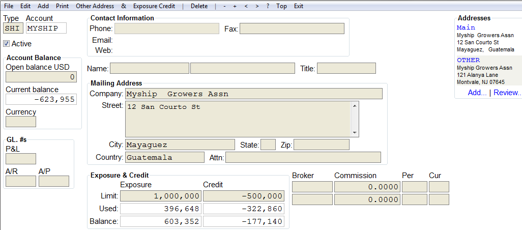The width and height of the screenshot is (522, 230).
Task: Choose Delete in the menu bar
Action: (199, 6)
